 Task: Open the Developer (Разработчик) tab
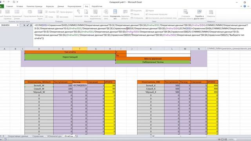coord(97,6)
